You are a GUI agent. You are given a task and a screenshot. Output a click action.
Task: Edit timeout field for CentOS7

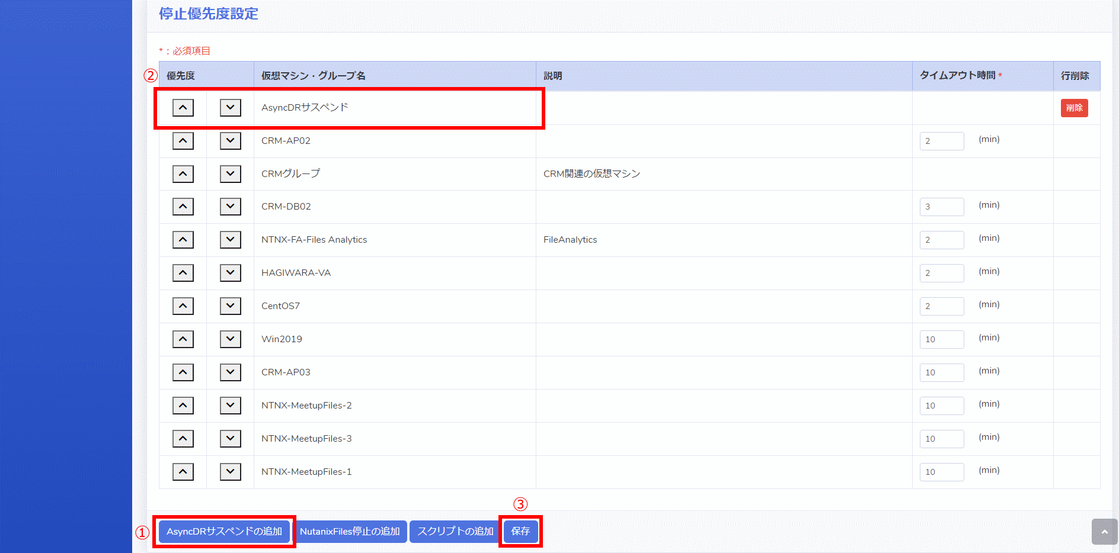pyautogui.click(x=942, y=306)
